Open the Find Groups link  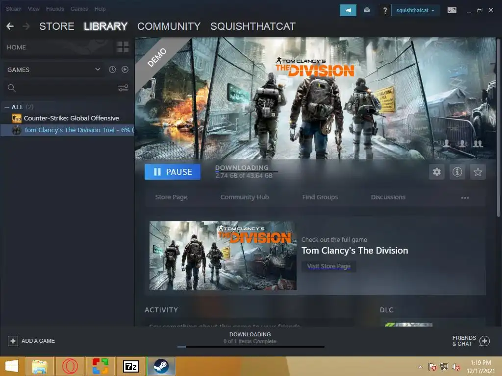pyautogui.click(x=320, y=197)
